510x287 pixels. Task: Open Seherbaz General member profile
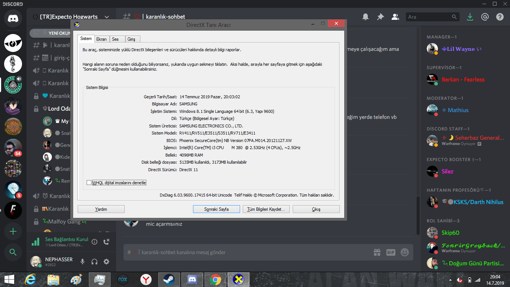point(466,140)
